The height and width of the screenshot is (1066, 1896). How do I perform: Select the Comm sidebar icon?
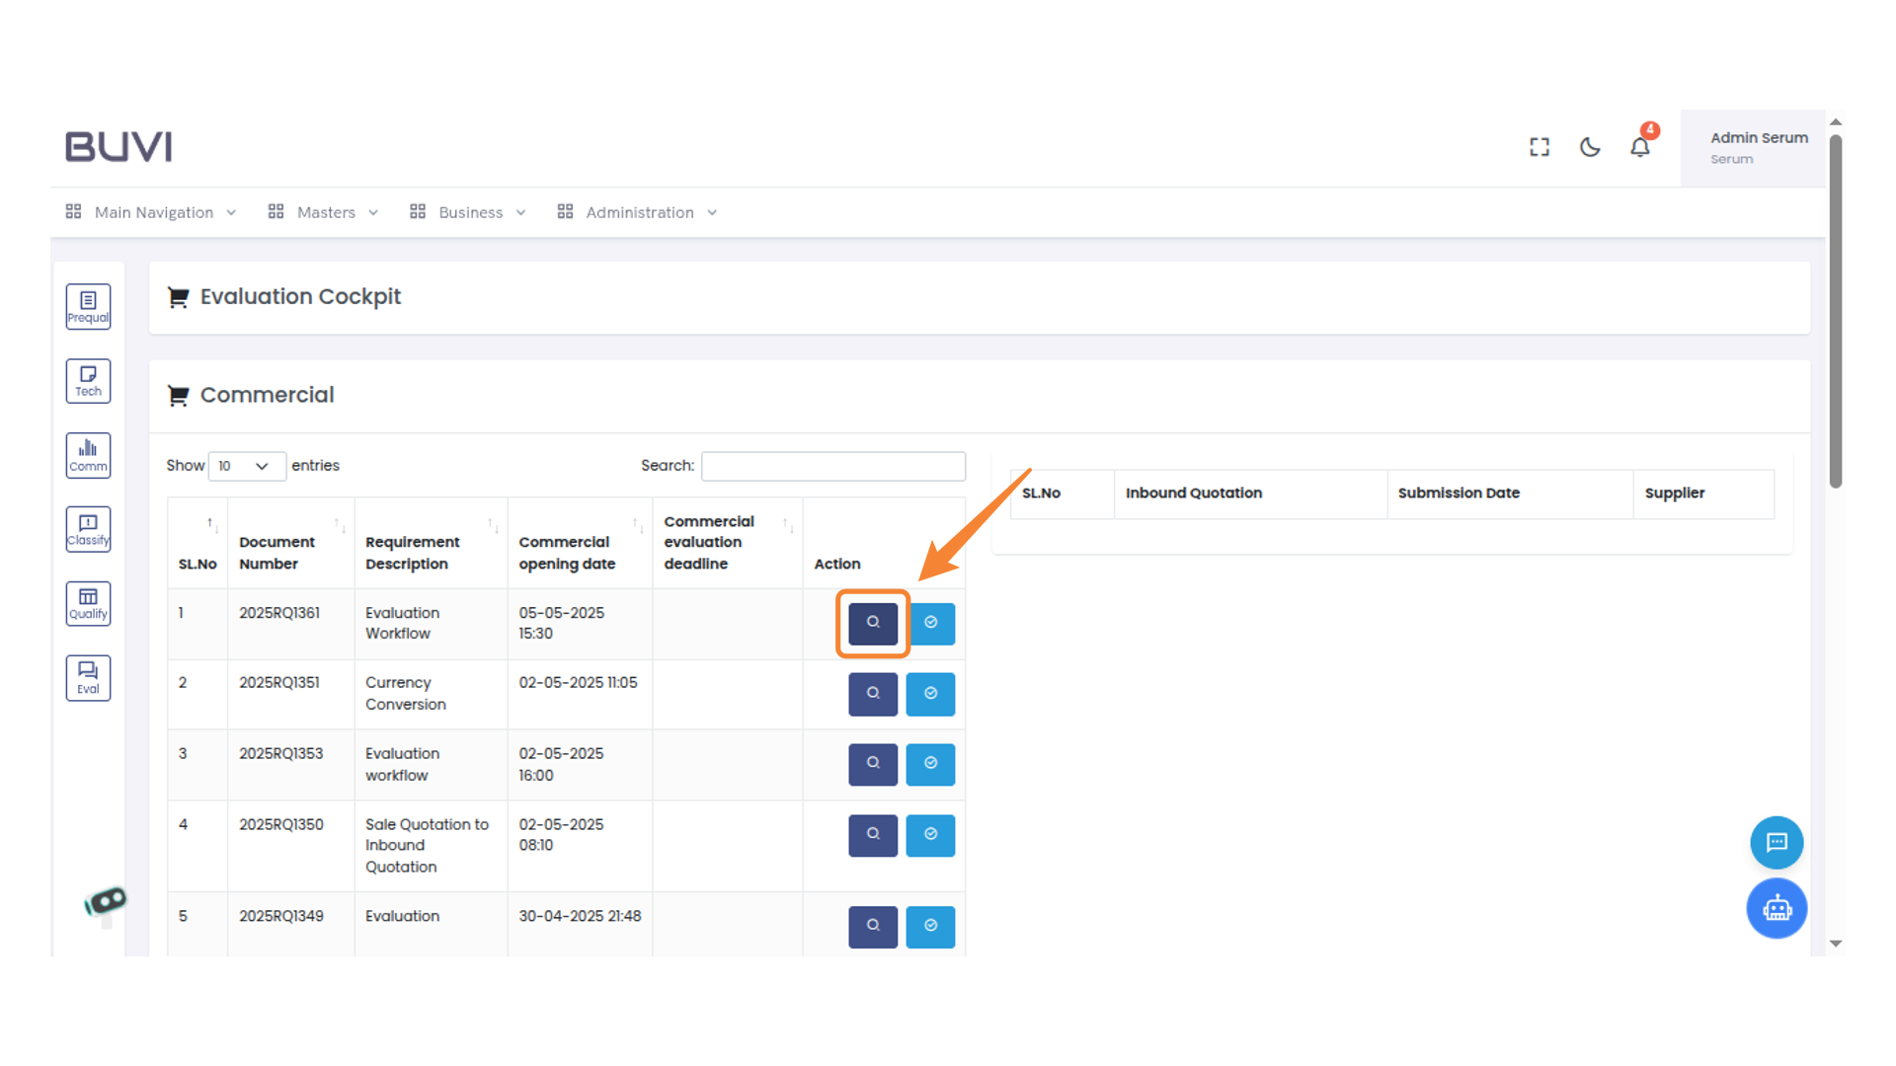[x=88, y=455]
